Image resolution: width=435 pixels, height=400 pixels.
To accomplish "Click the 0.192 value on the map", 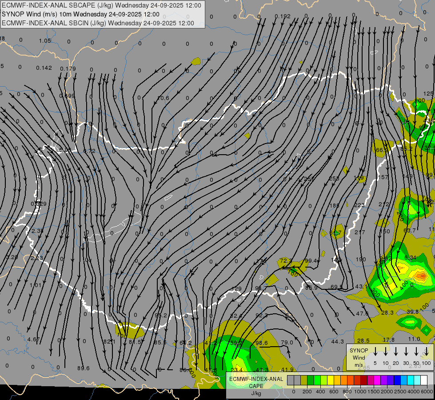I will pyautogui.click(x=283, y=16).
